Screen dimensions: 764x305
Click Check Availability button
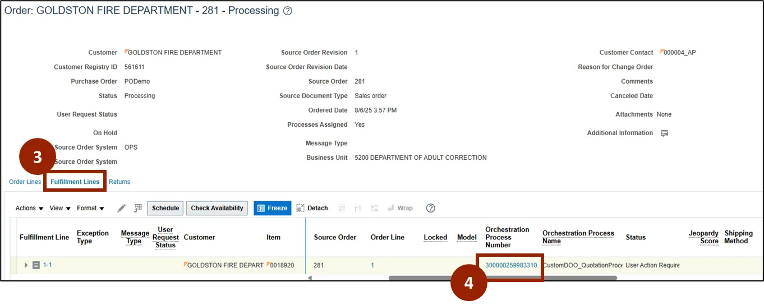tap(217, 208)
